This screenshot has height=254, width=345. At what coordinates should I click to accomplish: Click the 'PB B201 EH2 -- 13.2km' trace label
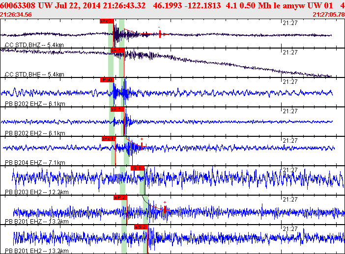pyautogui.click(x=37, y=251)
